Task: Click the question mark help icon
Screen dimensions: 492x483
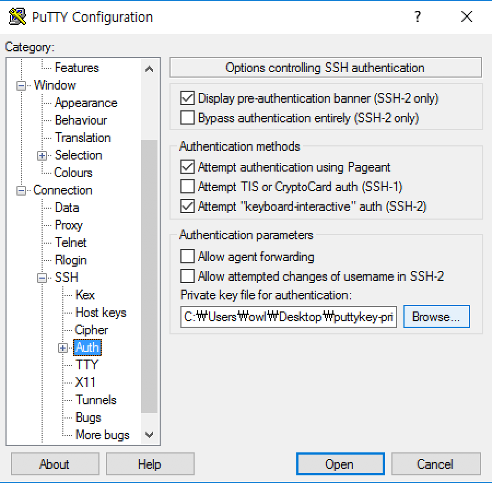Action: click(x=417, y=16)
